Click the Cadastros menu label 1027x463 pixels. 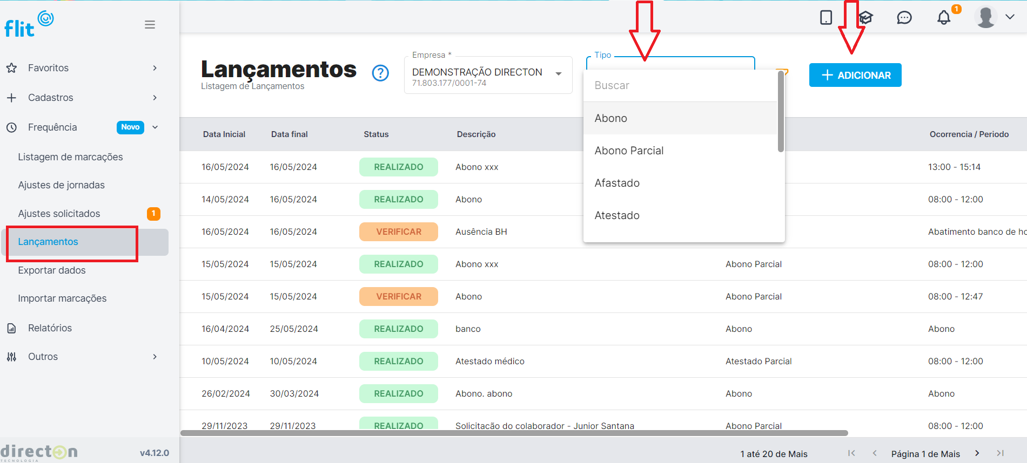pyautogui.click(x=50, y=98)
